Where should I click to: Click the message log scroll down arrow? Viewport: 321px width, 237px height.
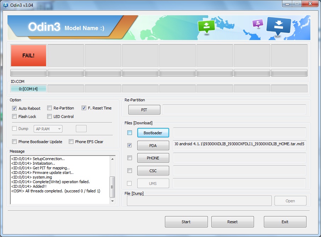pos(112,201)
